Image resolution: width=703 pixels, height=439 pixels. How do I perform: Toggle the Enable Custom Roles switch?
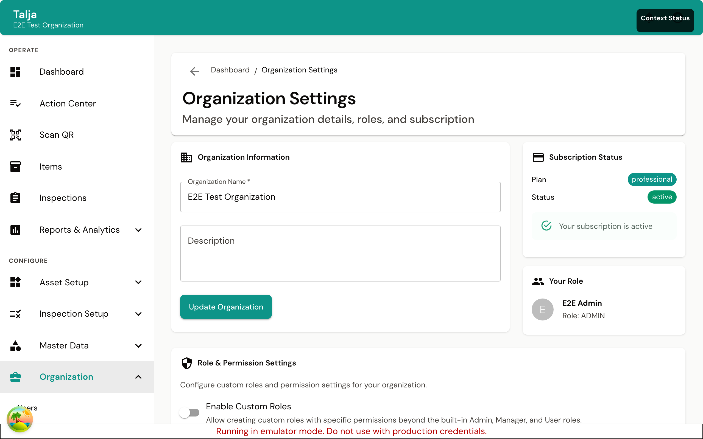[189, 413]
